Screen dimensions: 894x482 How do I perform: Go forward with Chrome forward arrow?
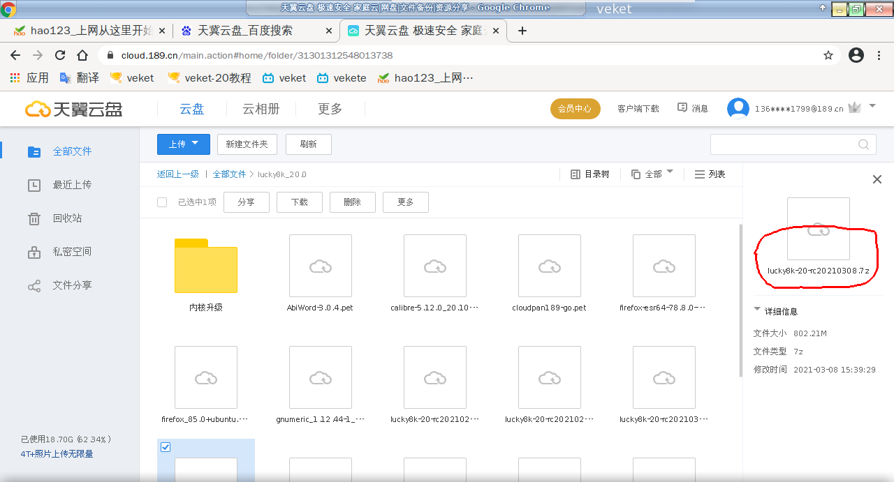point(38,55)
